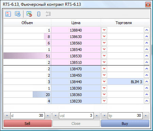The width and height of the screenshot is (153, 131).
Task: Click blue buy arrow at price 138440
Action: click(147, 81)
